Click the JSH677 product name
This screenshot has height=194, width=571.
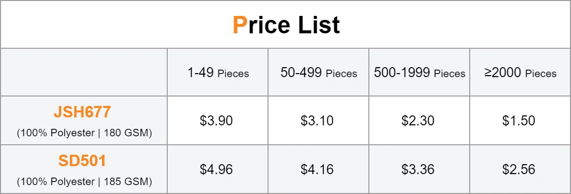click(x=82, y=112)
